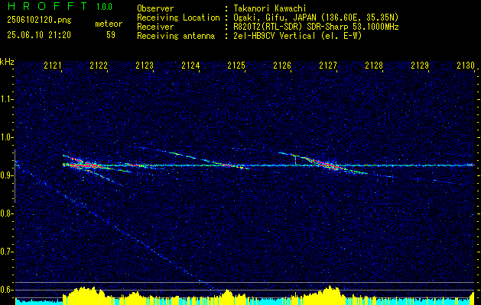Click the kHz axis unit label
The width and height of the screenshot is (481, 305).
pyautogui.click(x=7, y=62)
